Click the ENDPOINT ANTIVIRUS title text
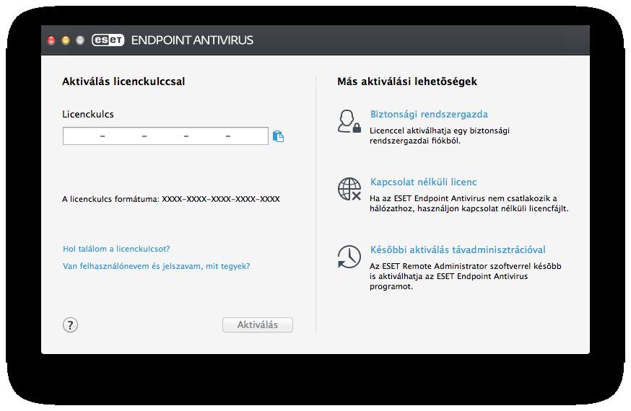The image size is (631, 411). point(192,40)
